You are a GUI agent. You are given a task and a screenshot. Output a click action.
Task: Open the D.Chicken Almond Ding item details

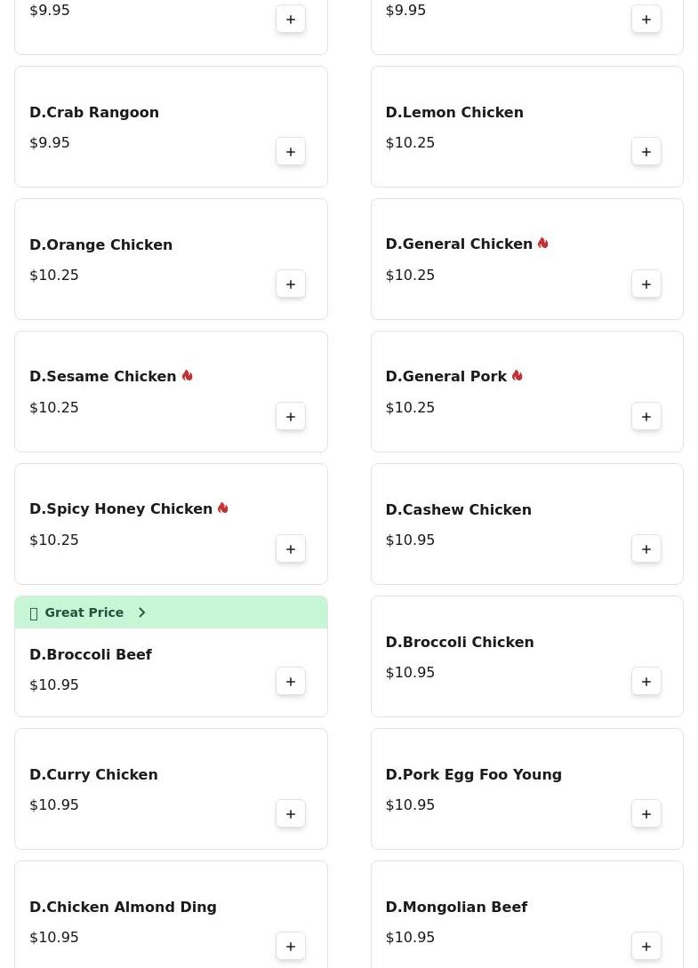(123, 907)
